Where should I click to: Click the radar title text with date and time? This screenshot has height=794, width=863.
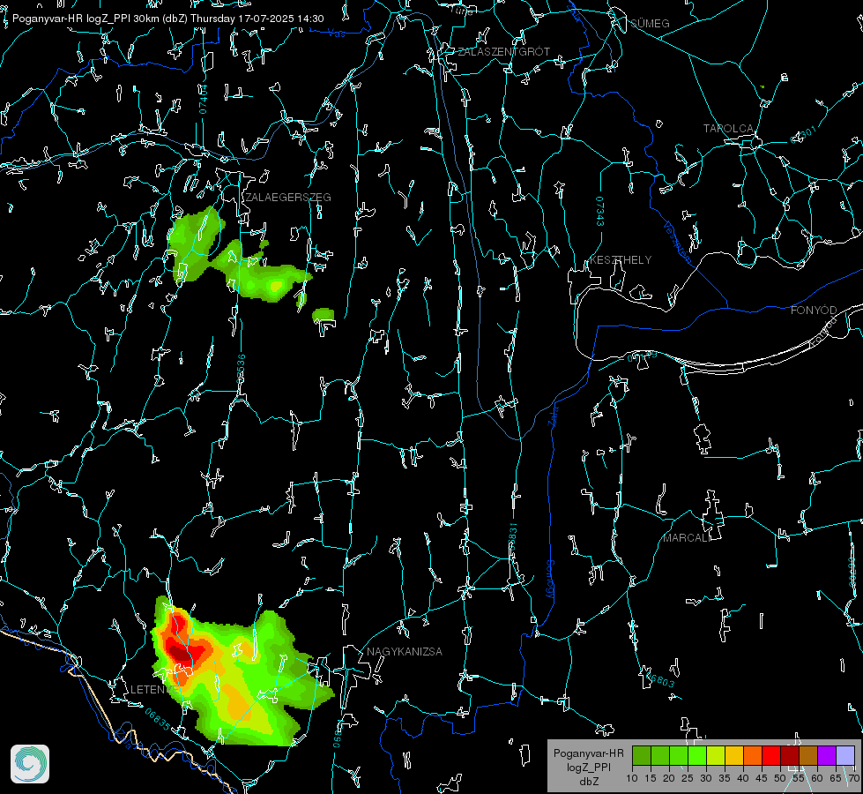click(167, 19)
